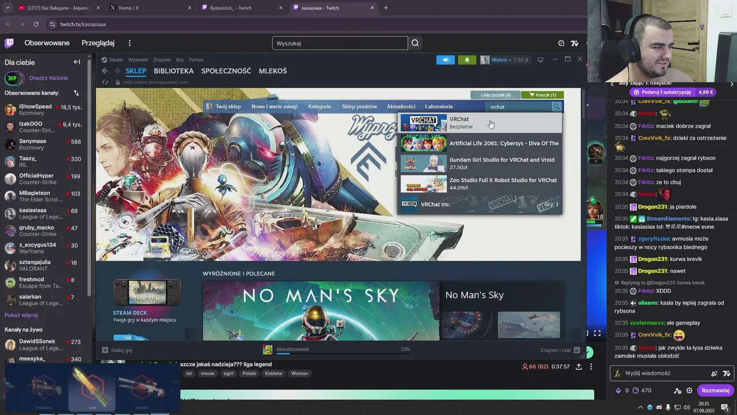The width and height of the screenshot is (737, 415).
Task: Click the Lista życzeń (4) button
Action: [x=496, y=95]
